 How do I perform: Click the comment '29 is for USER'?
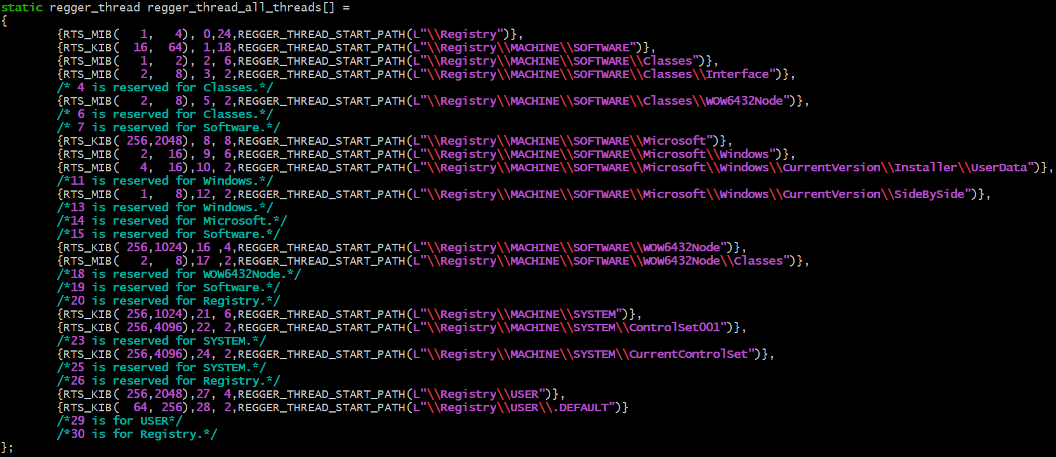coord(119,421)
